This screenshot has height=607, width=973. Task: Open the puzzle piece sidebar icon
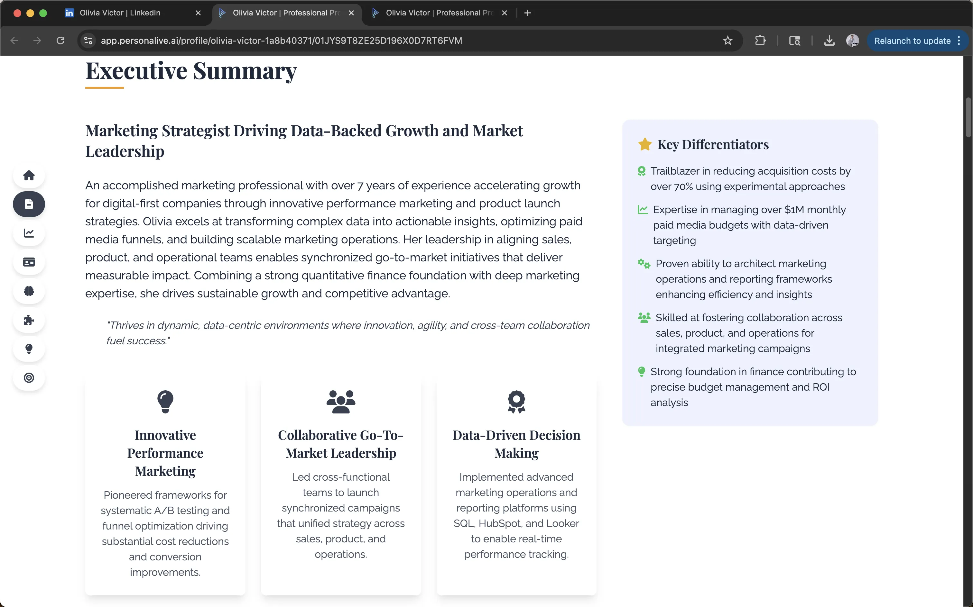[29, 320]
